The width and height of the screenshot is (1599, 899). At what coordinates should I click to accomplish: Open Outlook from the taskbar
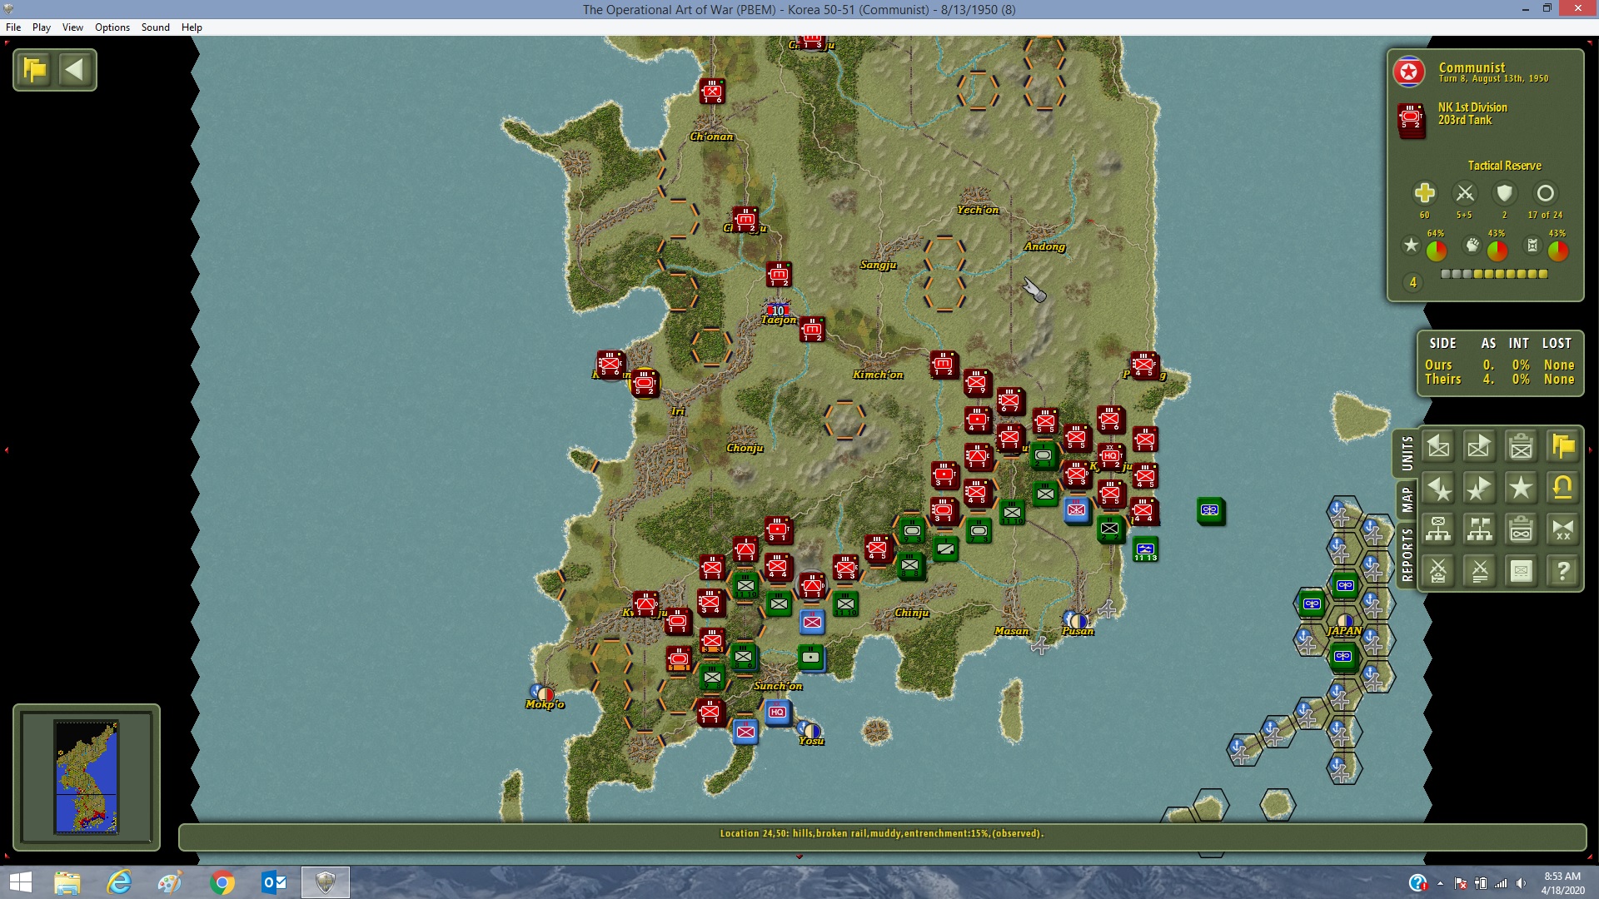pos(274,882)
